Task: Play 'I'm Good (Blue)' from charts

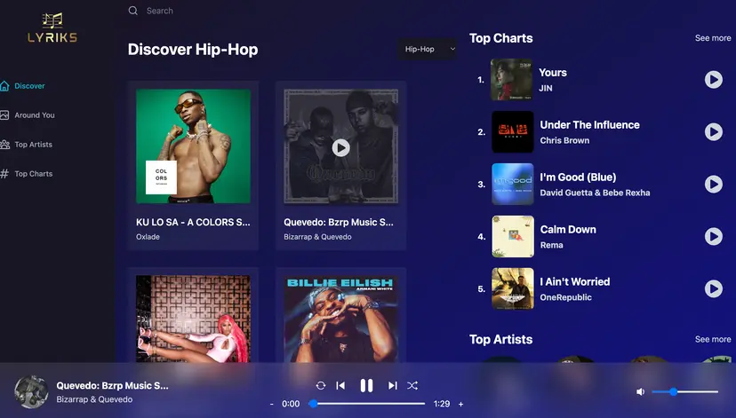Action: (713, 185)
